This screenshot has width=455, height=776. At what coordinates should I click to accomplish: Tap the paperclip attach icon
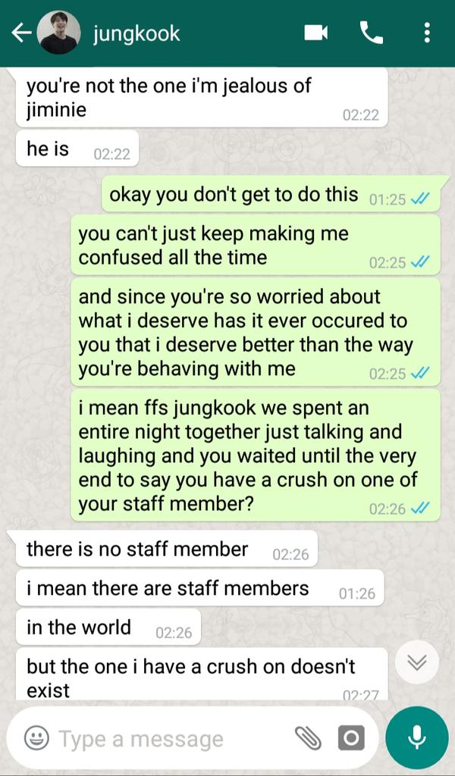coord(308,738)
